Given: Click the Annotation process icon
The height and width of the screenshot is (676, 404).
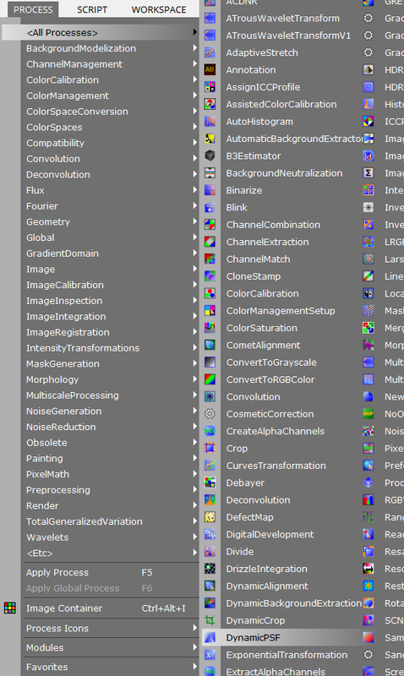Looking at the screenshot, I should [210, 69].
